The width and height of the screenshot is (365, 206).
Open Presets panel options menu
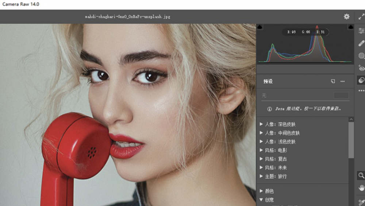pyautogui.click(x=342, y=81)
